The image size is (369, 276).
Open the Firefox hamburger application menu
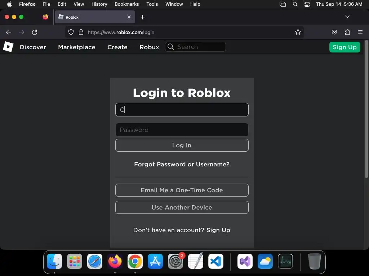(x=360, y=32)
